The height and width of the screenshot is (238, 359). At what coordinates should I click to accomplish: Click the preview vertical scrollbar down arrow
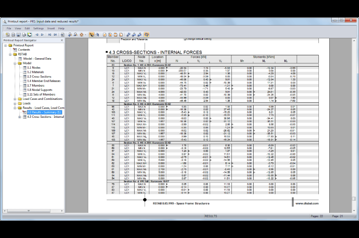tap(354, 211)
